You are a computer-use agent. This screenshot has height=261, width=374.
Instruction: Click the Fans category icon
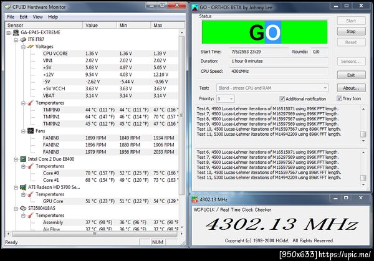31,131
